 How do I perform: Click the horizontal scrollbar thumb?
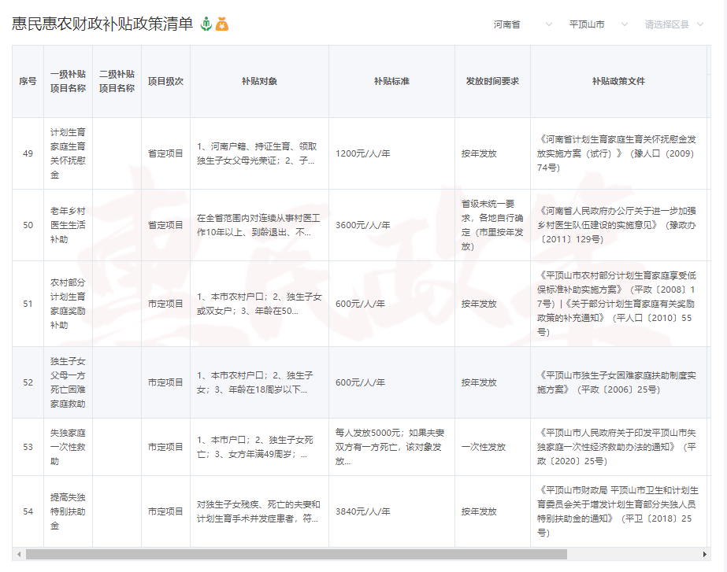296,555
